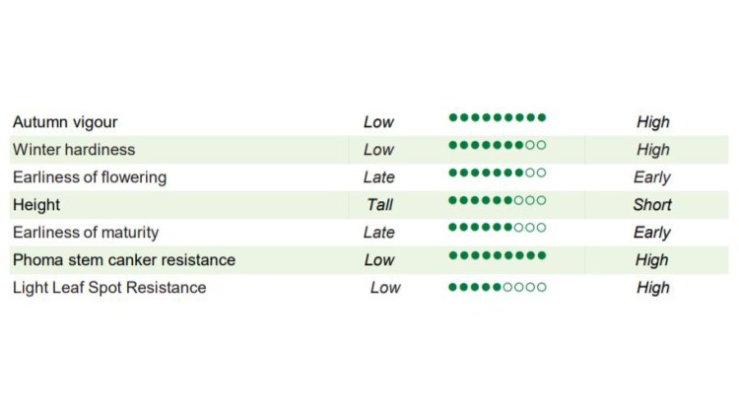Click the Winter hardiness dot rating
The image size is (739, 416).
click(x=497, y=145)
